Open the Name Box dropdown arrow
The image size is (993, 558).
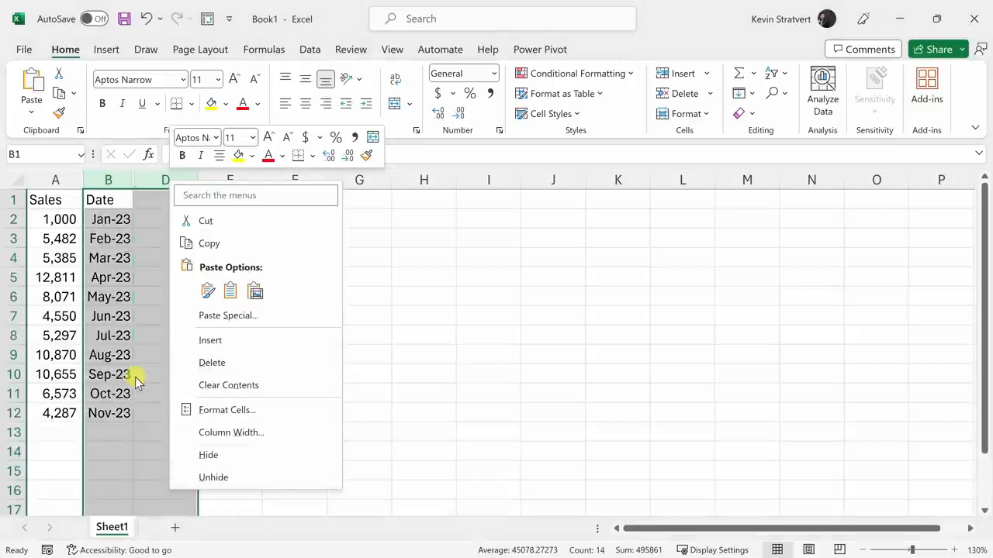pyautogui.click(x=81, y=154)
